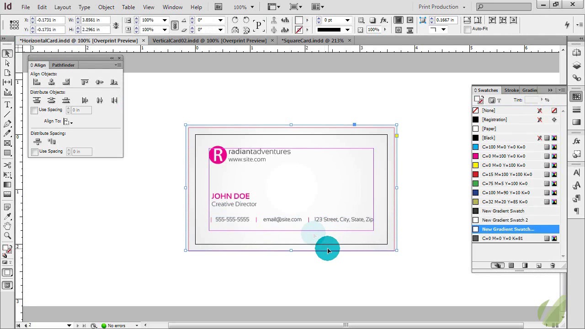This screenshot has height=329, width=585.
Task: Switch to the Stroke panel tab
Action: pyautogui.click(x=511, y=90)
